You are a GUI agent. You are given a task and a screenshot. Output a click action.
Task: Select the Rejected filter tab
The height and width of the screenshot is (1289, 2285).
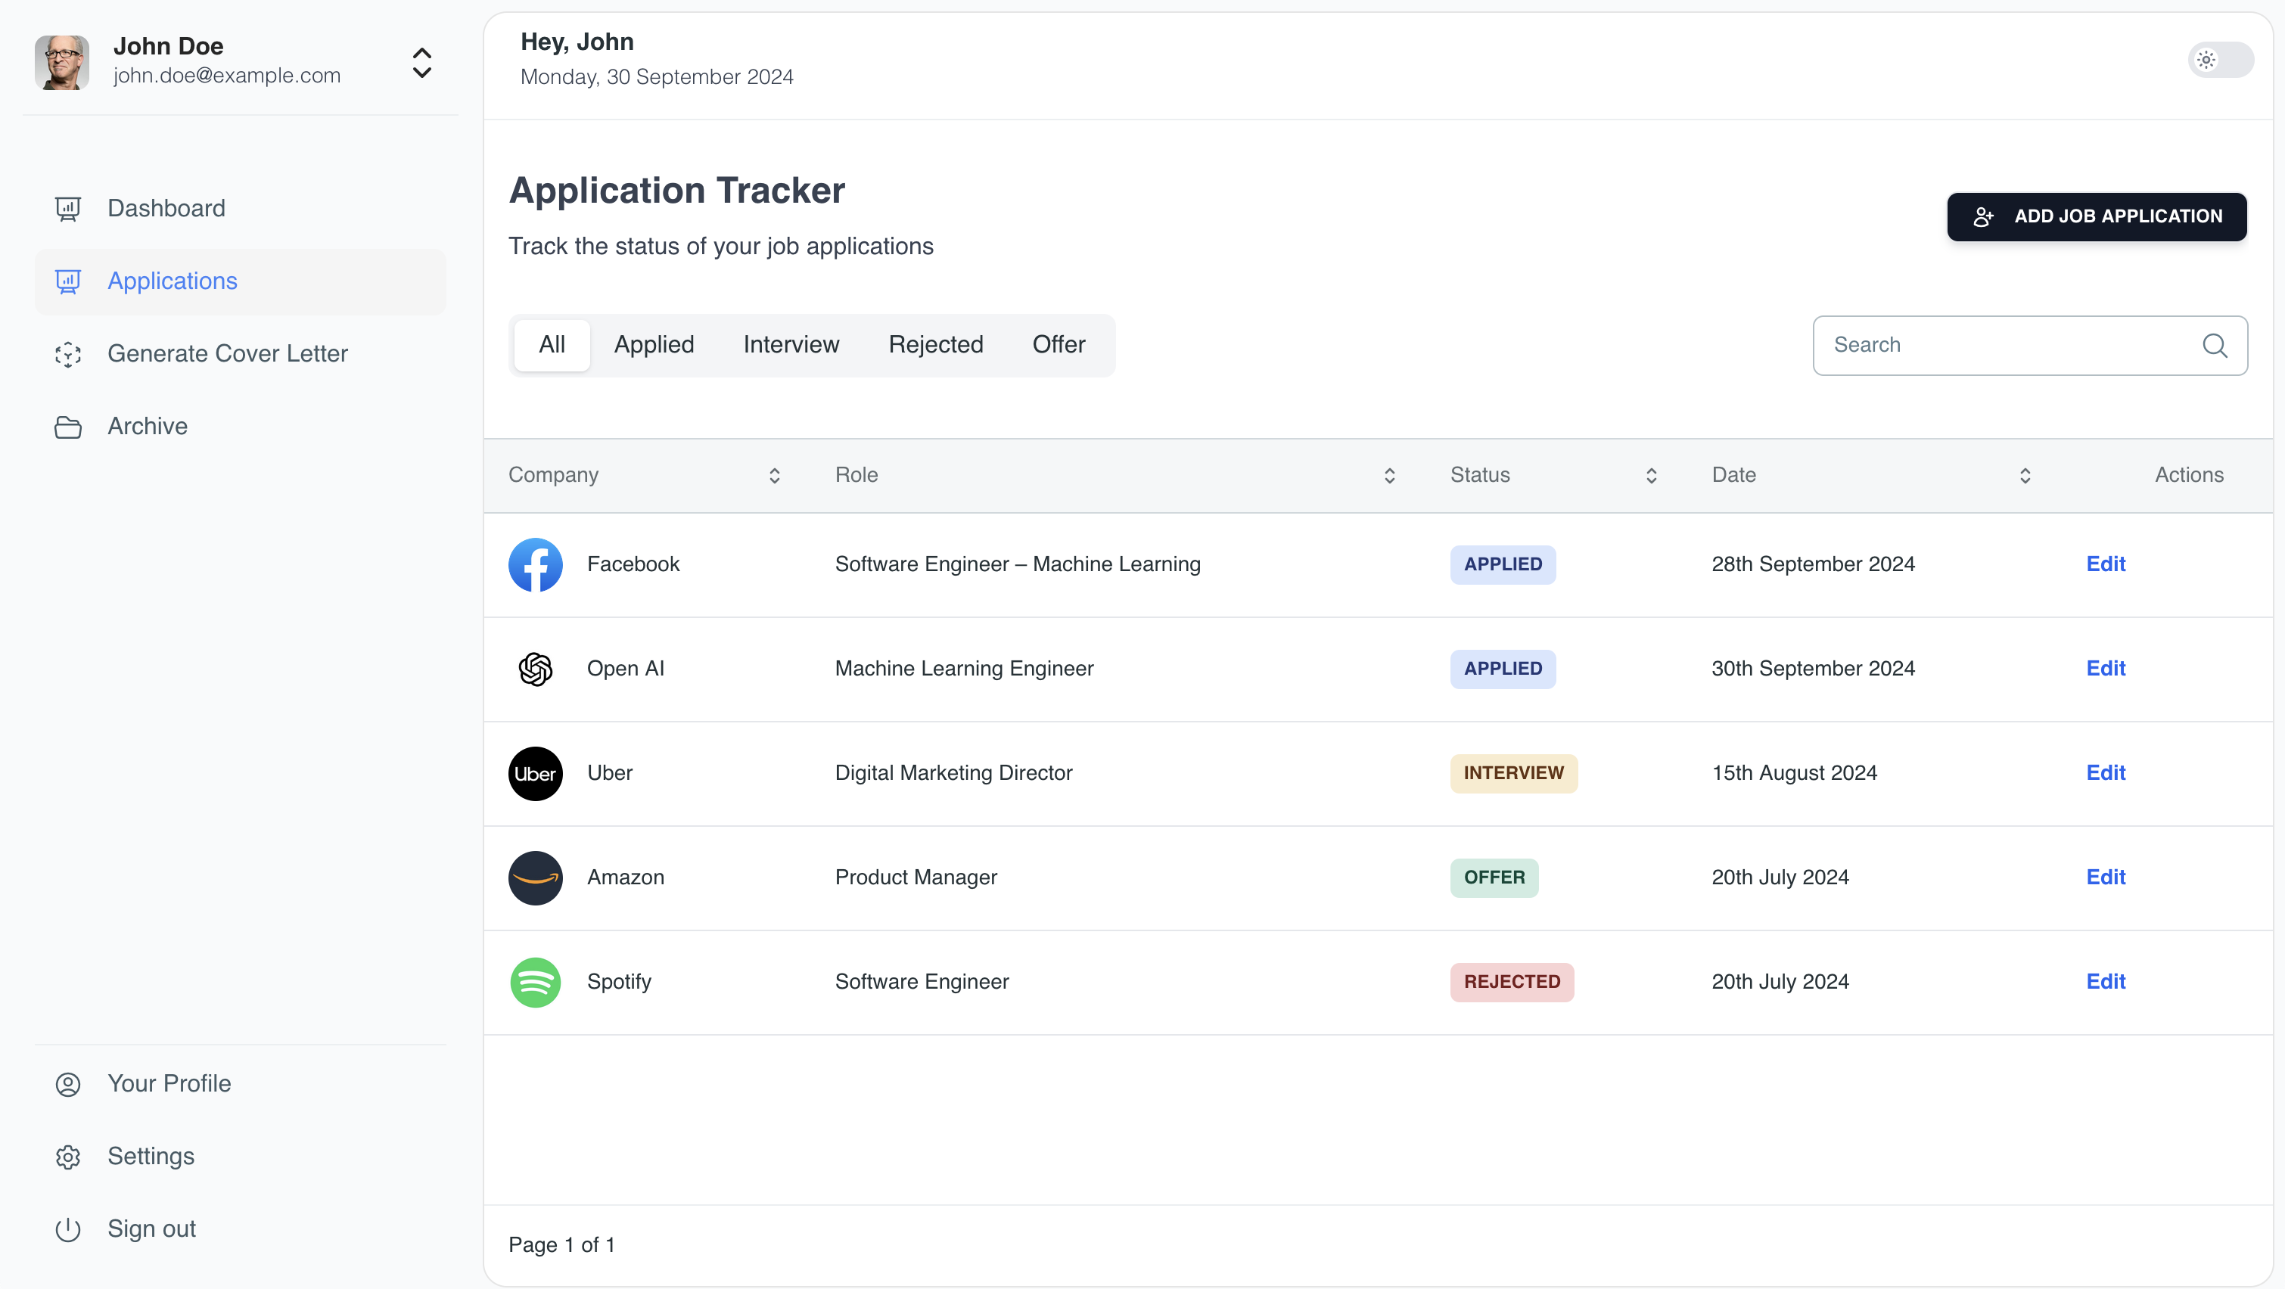pos(935,345)
